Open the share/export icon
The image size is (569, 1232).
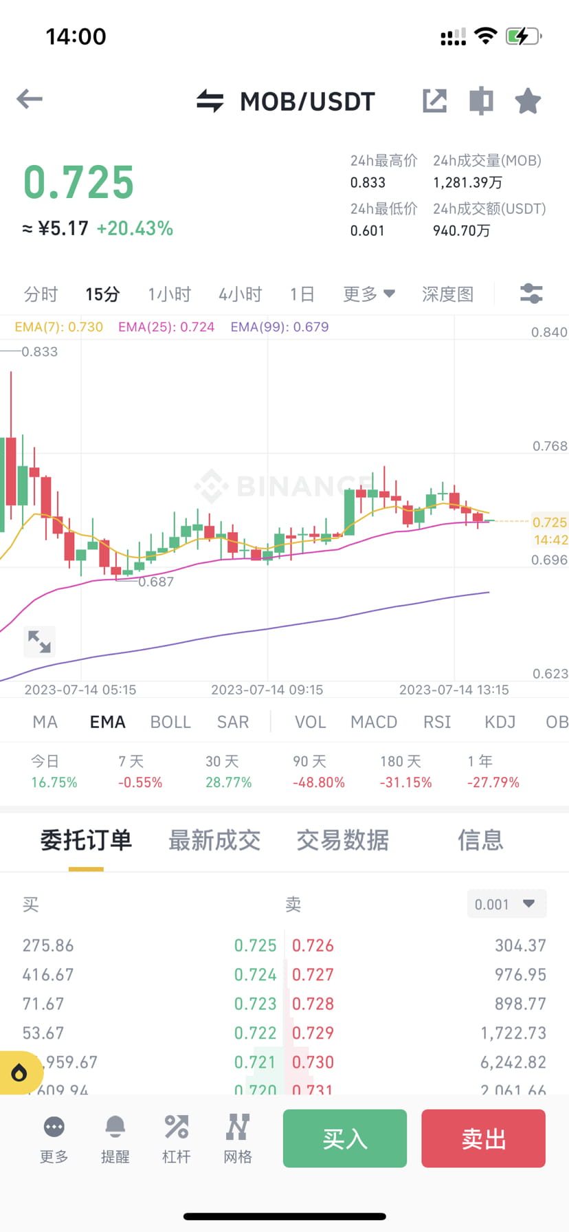click(434, 101)
